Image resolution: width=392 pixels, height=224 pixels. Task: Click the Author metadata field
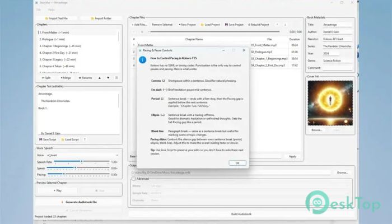point(337,32)
